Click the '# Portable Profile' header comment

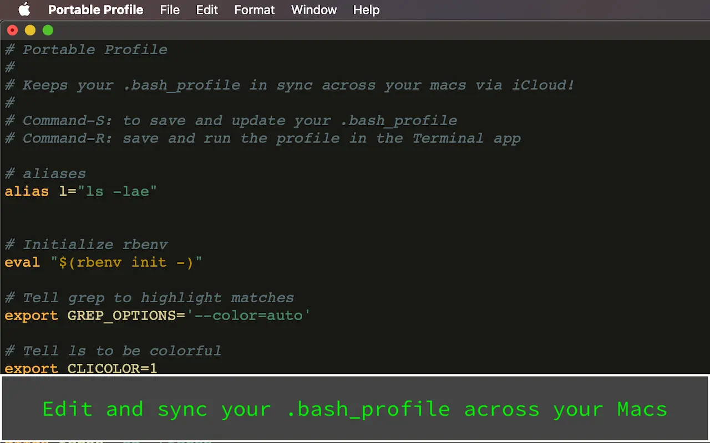(86, 49)
